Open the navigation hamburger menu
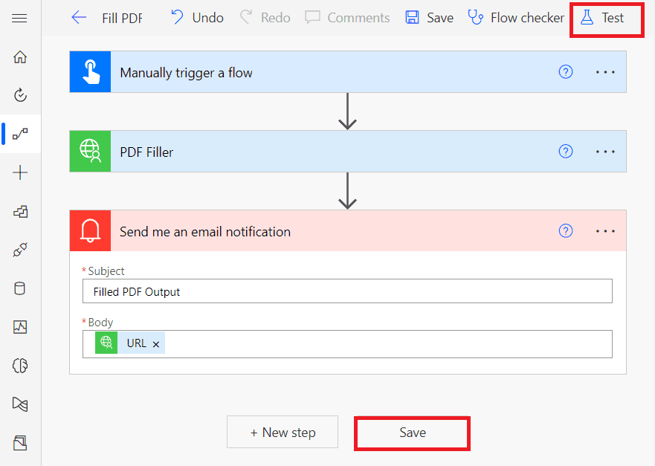This screenshot has width=655, height=466. [x=20, y=19]
